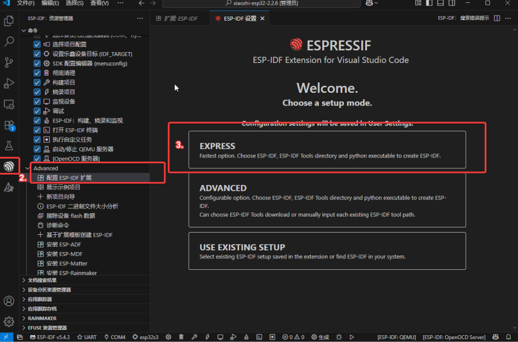518x342 pixels.
Task: Click the build project wrench icon in status bar
Action: 194,337
